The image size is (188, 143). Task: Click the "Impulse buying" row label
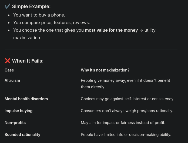click(18, 111)
